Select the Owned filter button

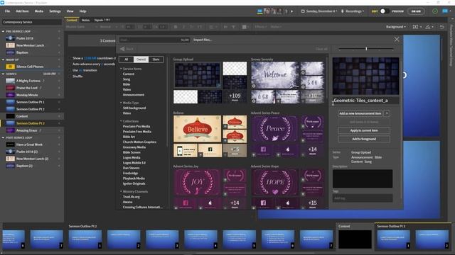pyautogui.click(x=141, y=59)
